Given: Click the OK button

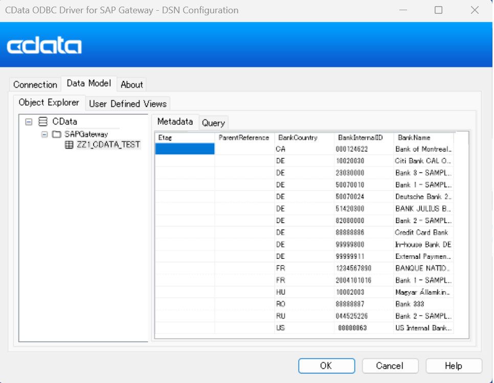Looking at the screenshot, I should click(x=326, y=366).
